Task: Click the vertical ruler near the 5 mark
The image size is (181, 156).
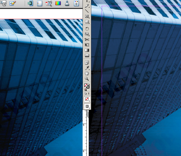Action: point(84,125)
